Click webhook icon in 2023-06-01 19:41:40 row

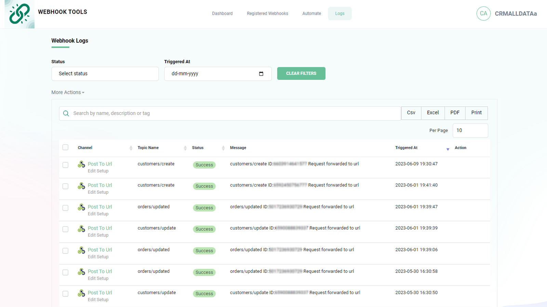[81, 186]
